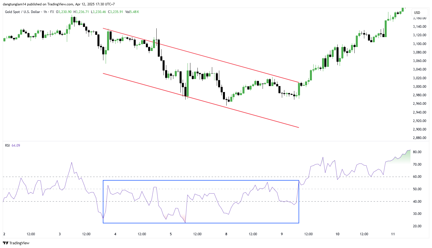Click the low price value L3,230.46

pos(98,12)
